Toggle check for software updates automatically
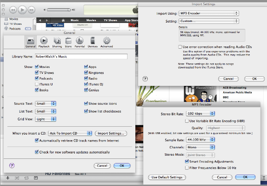267x186 pixels. tap(37, 152)
